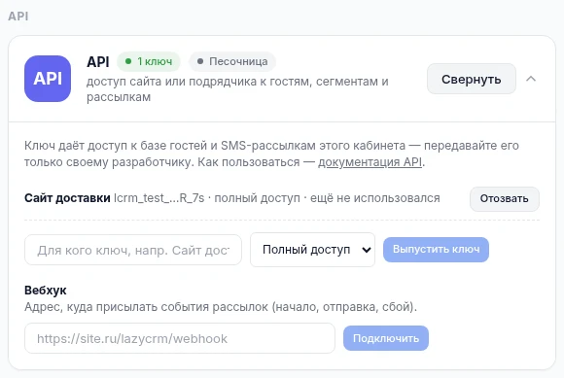Click the API card title text
Viewport: 564px width, 378px height.
(x=98, y=62)
